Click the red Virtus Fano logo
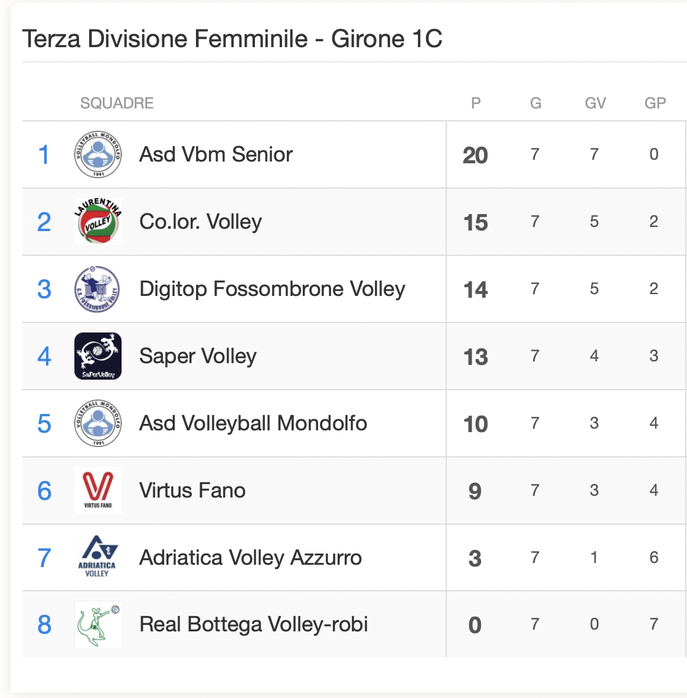 pos(97,490)
